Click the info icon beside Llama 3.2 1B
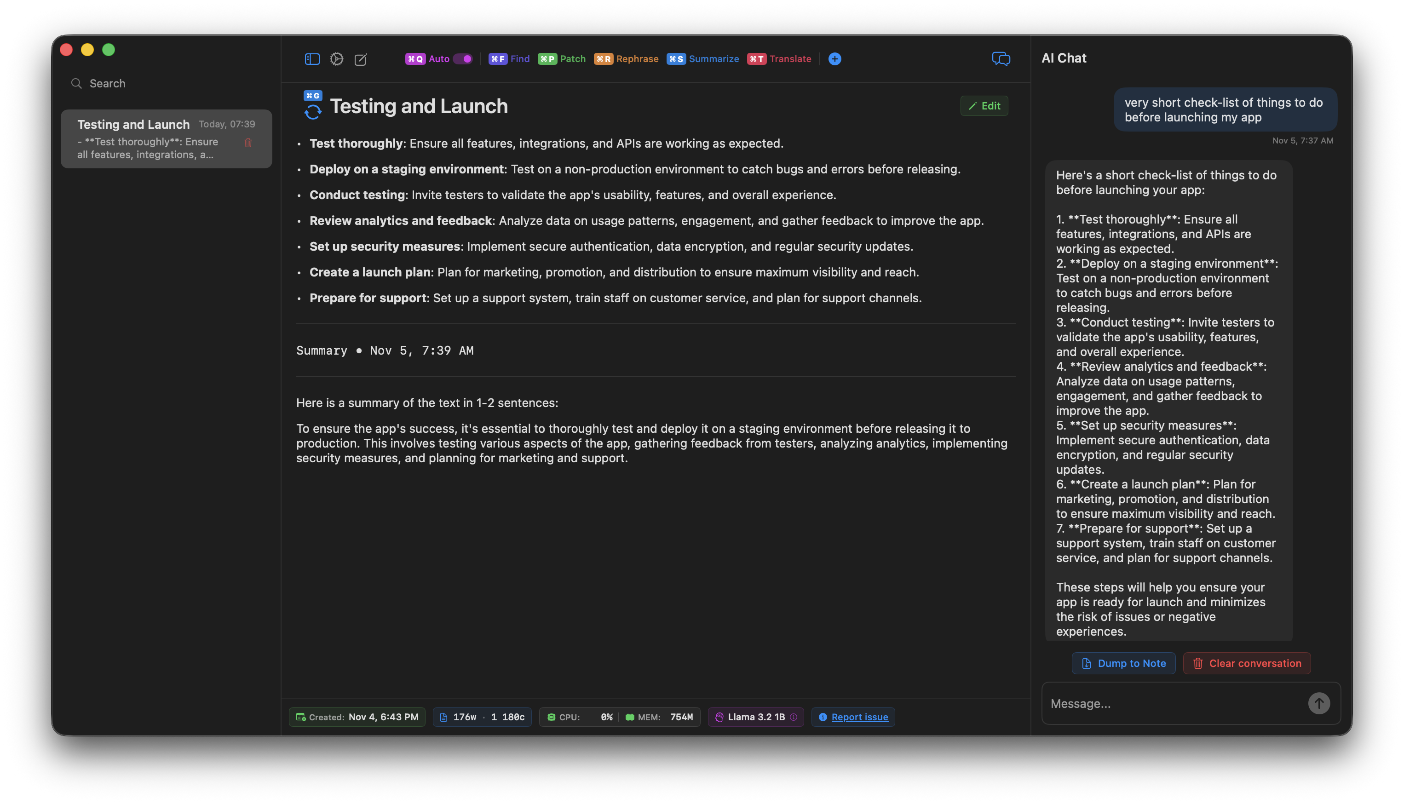The width and height of the screenshot is (1404, 804). pos(794,717)
